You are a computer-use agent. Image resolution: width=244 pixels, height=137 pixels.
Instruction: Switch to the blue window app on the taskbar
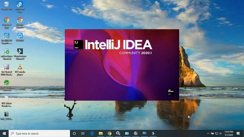[144, 134]
